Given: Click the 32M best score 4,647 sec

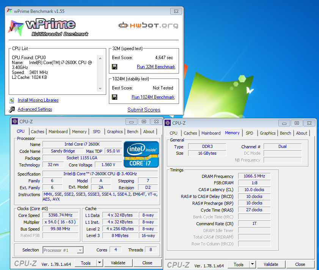Looking at the screenshot, I should (x=164, y=58).
